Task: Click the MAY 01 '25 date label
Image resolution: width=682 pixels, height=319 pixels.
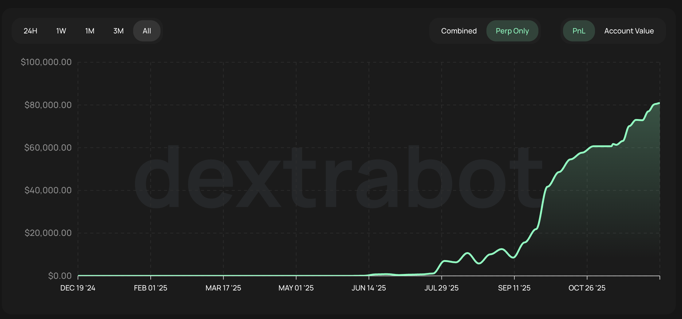Action: (x=296, y=288)
